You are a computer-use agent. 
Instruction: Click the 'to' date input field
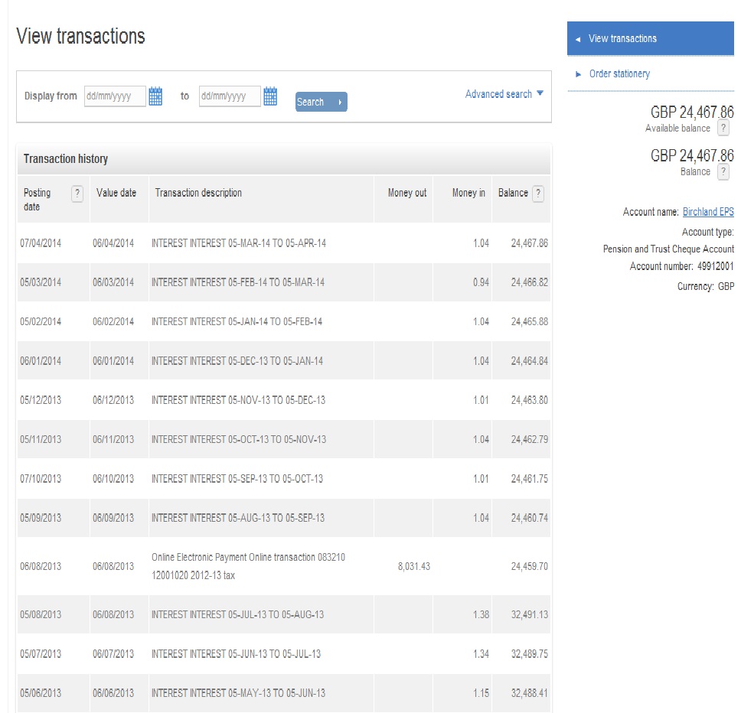230,96
